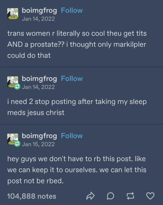Click the share arrow icon
The width and height of the screenshot is (163, 205).
[x=90, y=196]
